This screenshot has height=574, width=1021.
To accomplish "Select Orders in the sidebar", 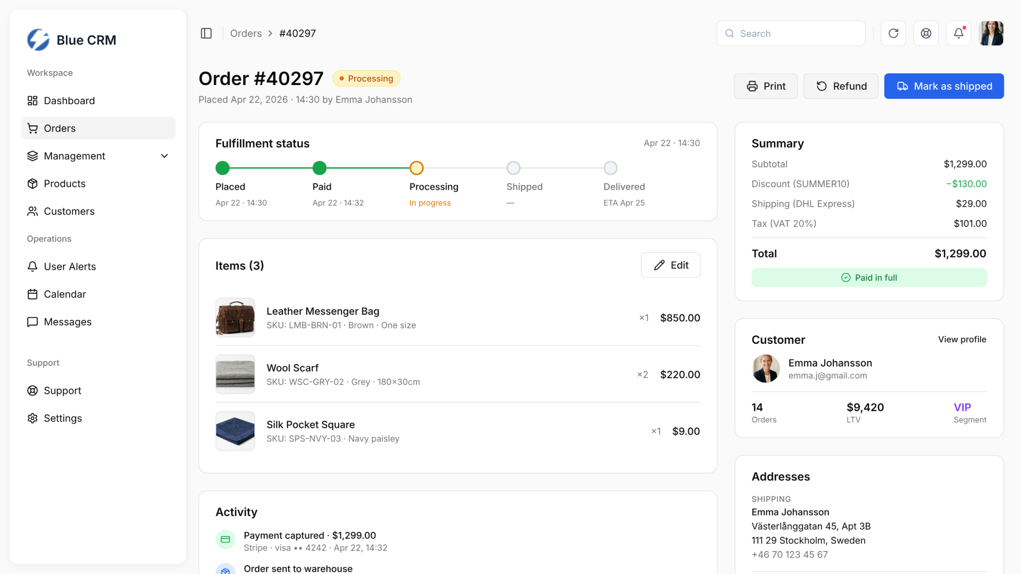I will [x=98, y=129].
